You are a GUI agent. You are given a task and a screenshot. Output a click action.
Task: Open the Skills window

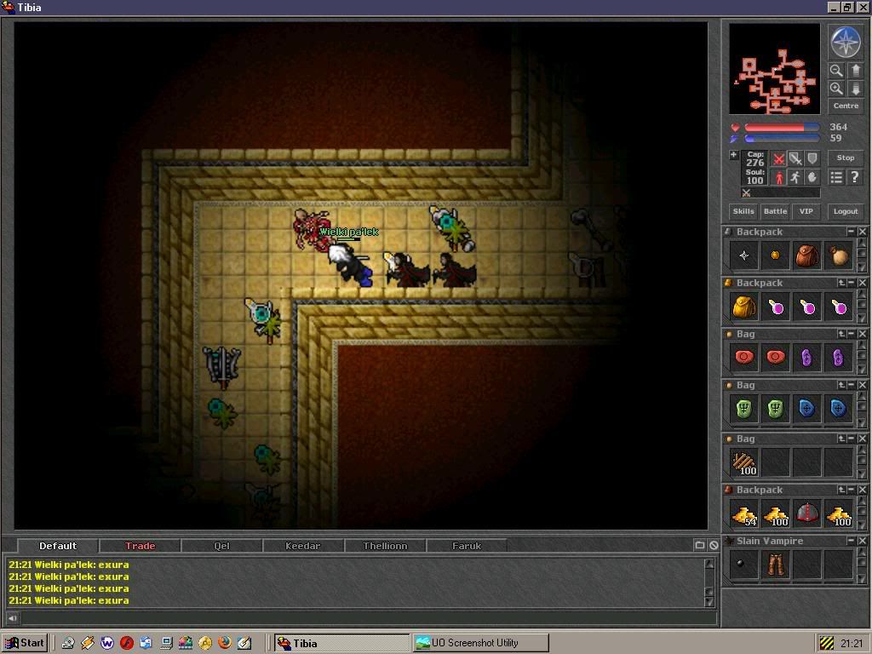(x=743, y=211)
